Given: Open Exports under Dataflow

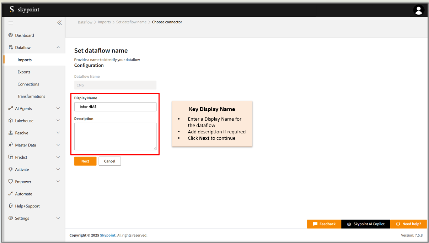Looking at the screenshot, I should tap(24, 72).
